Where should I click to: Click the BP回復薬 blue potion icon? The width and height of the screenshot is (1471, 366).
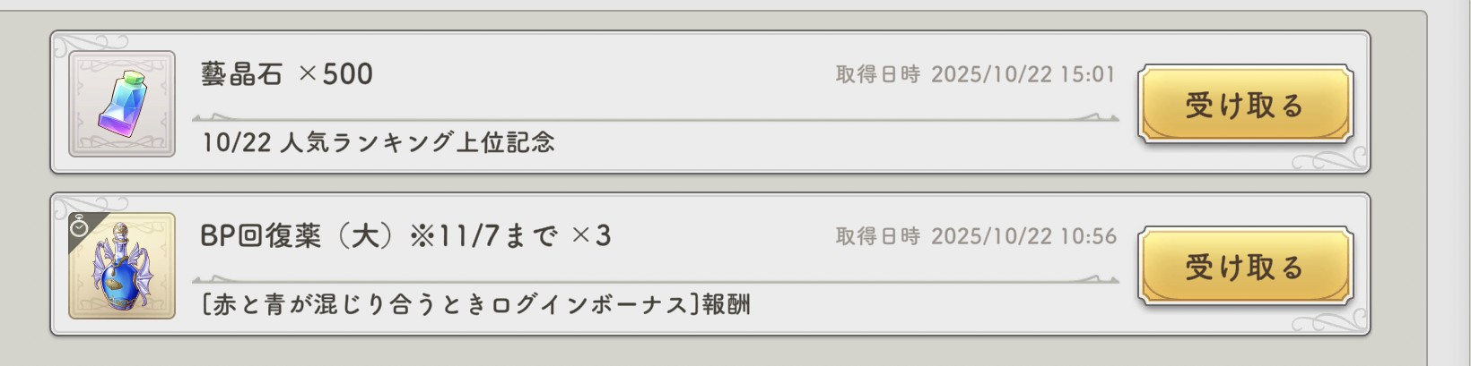(122, 266)
